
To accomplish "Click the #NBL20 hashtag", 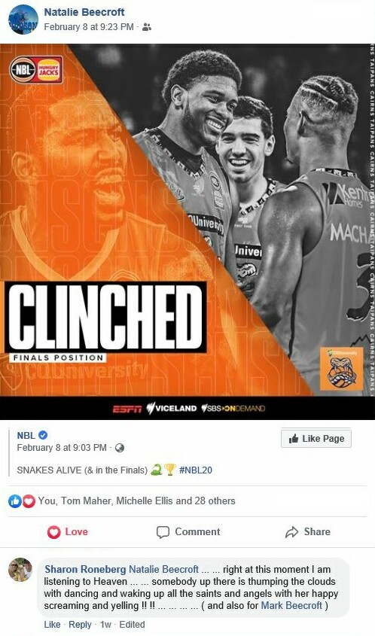I will 196,470.
